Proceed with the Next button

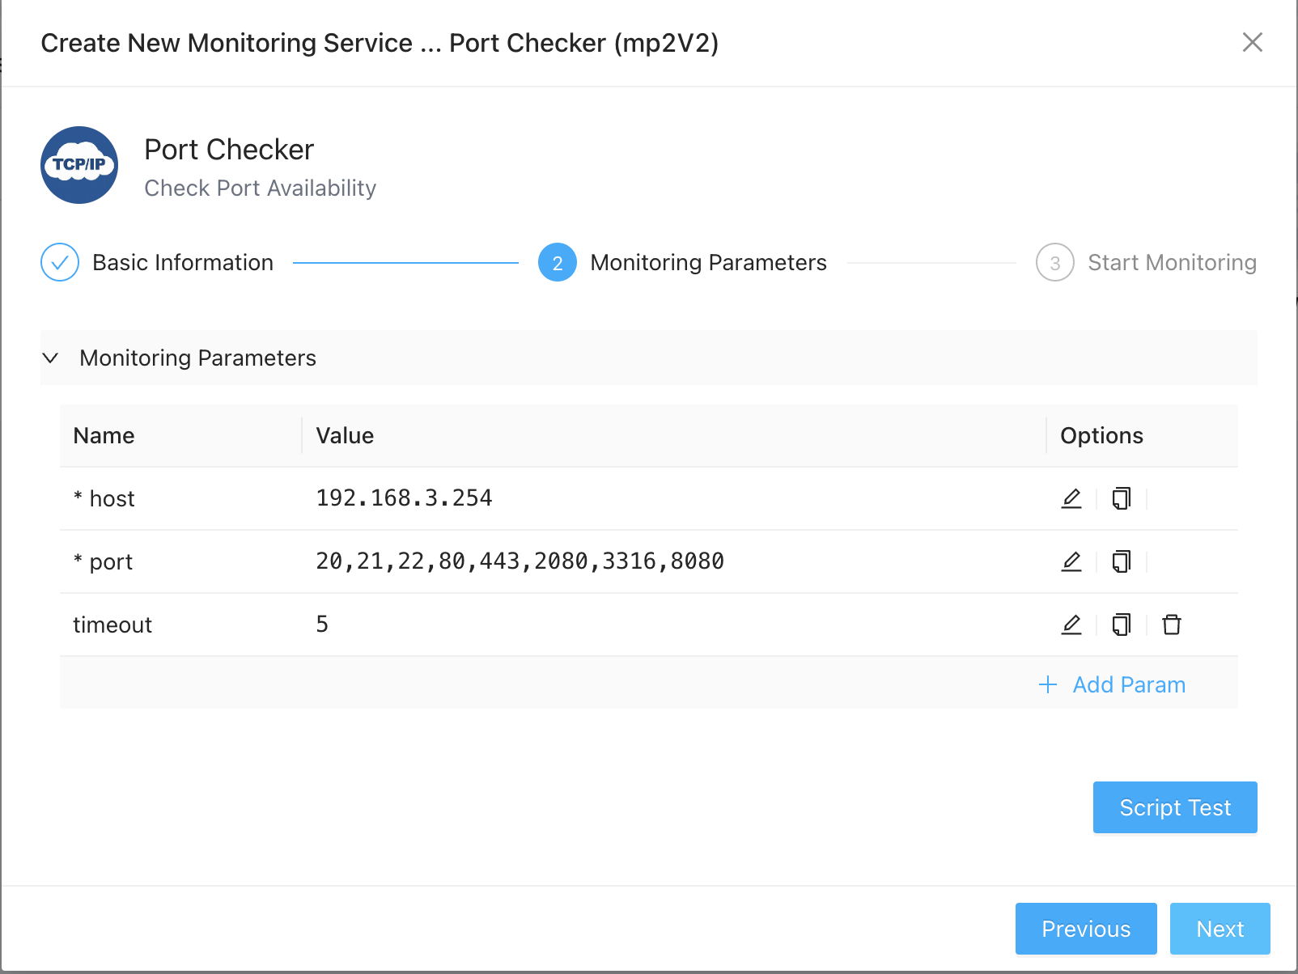tap(1220, 929)
